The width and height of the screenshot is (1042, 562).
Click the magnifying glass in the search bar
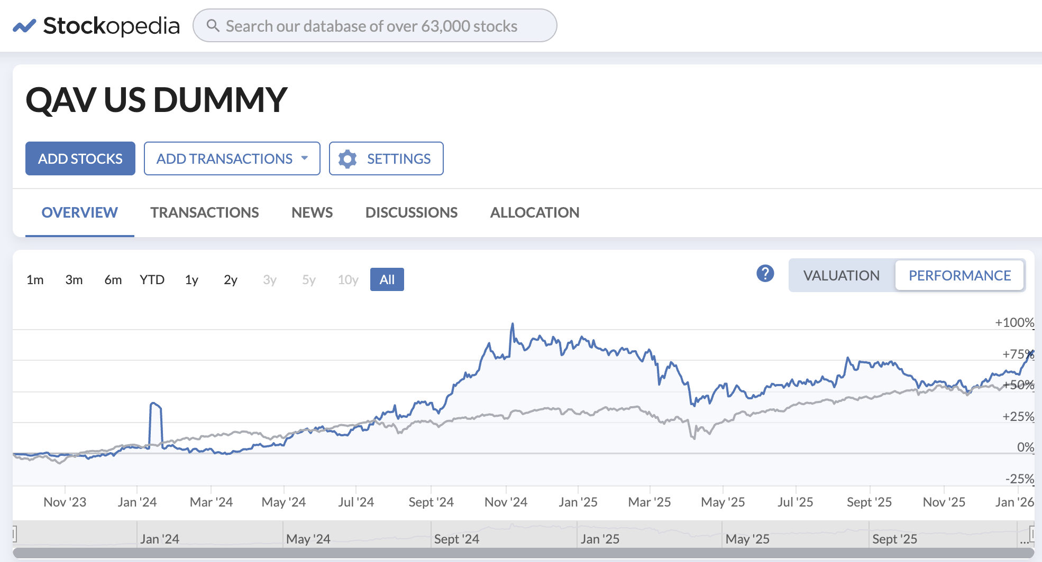[x=214, y=25]
